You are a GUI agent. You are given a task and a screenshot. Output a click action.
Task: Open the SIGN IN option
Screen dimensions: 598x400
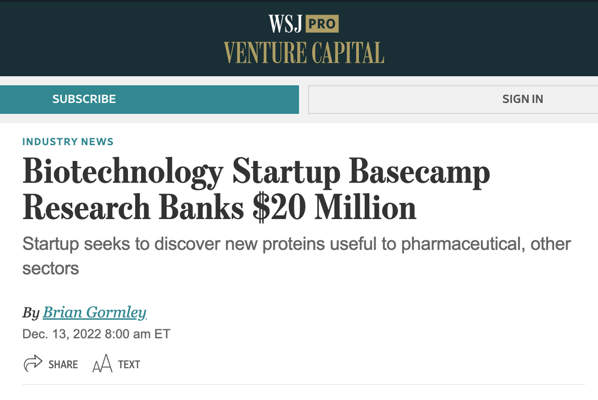coord(523,99)
